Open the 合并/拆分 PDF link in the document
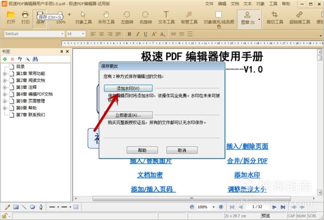The height and width of the screenshot is (220, 324). tap(247, 161)
